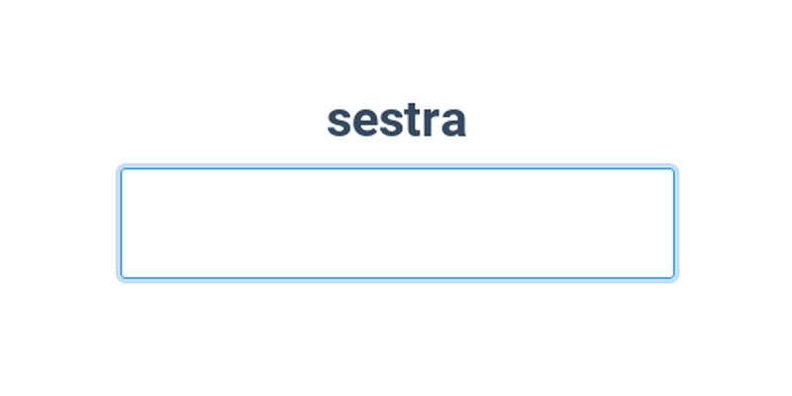The image size is (792, 396).
Task: Click the typing area below the heading
Action: pyautogui.click(x=397, y=223)
